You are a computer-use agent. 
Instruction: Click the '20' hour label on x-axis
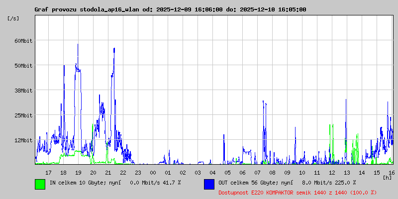93,173
